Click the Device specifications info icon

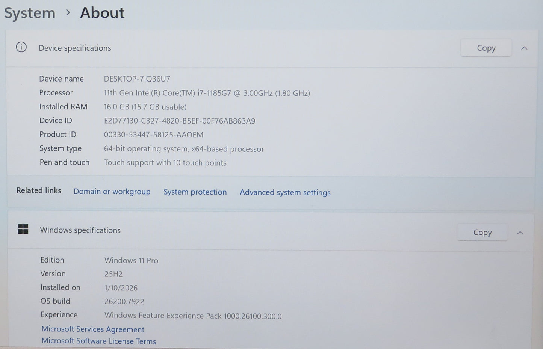pyautogui.click(x=21, y=47)
